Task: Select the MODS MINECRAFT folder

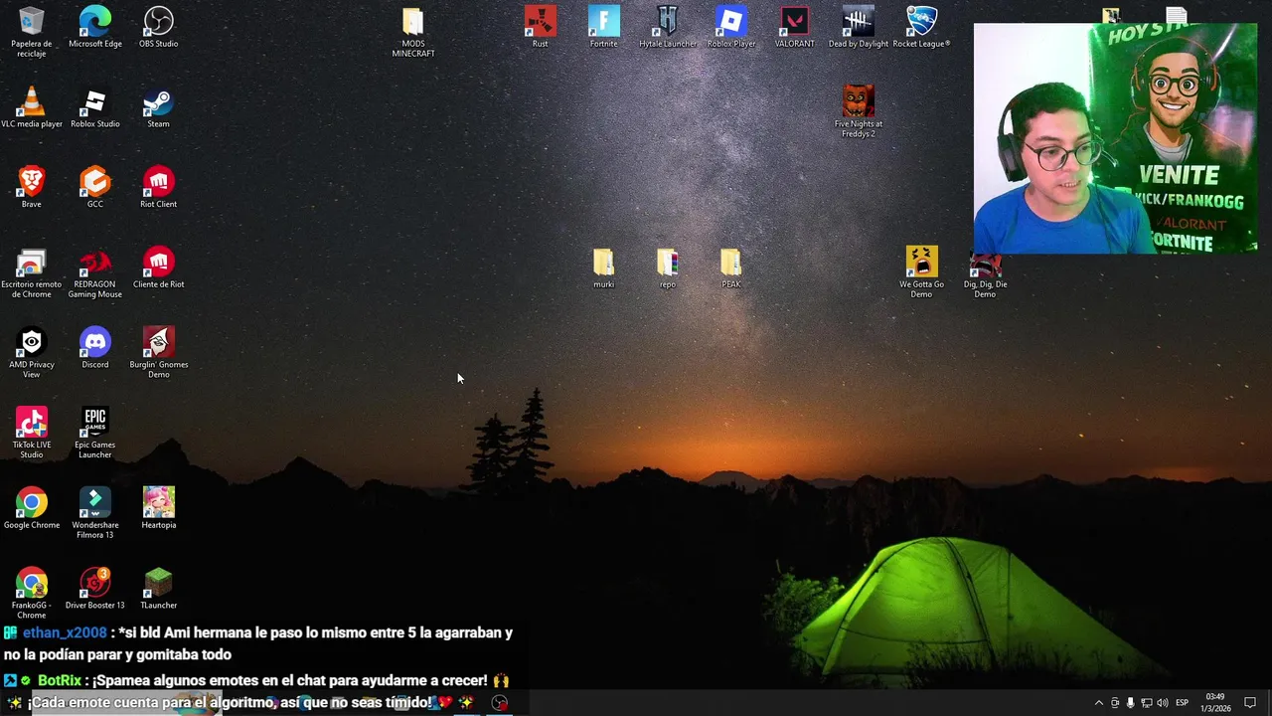Action: pos(413,31)
